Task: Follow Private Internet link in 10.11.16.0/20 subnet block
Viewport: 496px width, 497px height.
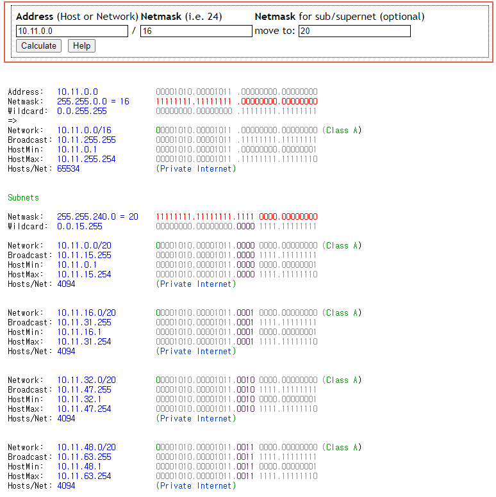Action: pyautogui.click(x=196, y=351)
